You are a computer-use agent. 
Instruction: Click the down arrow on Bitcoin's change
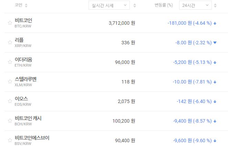215,23
